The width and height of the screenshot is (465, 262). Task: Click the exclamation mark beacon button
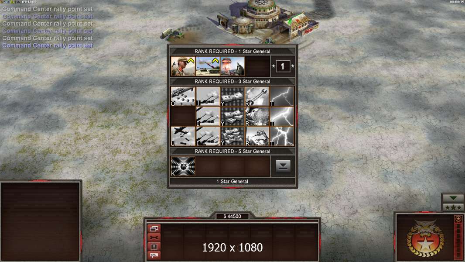click(x=154, y=246)
